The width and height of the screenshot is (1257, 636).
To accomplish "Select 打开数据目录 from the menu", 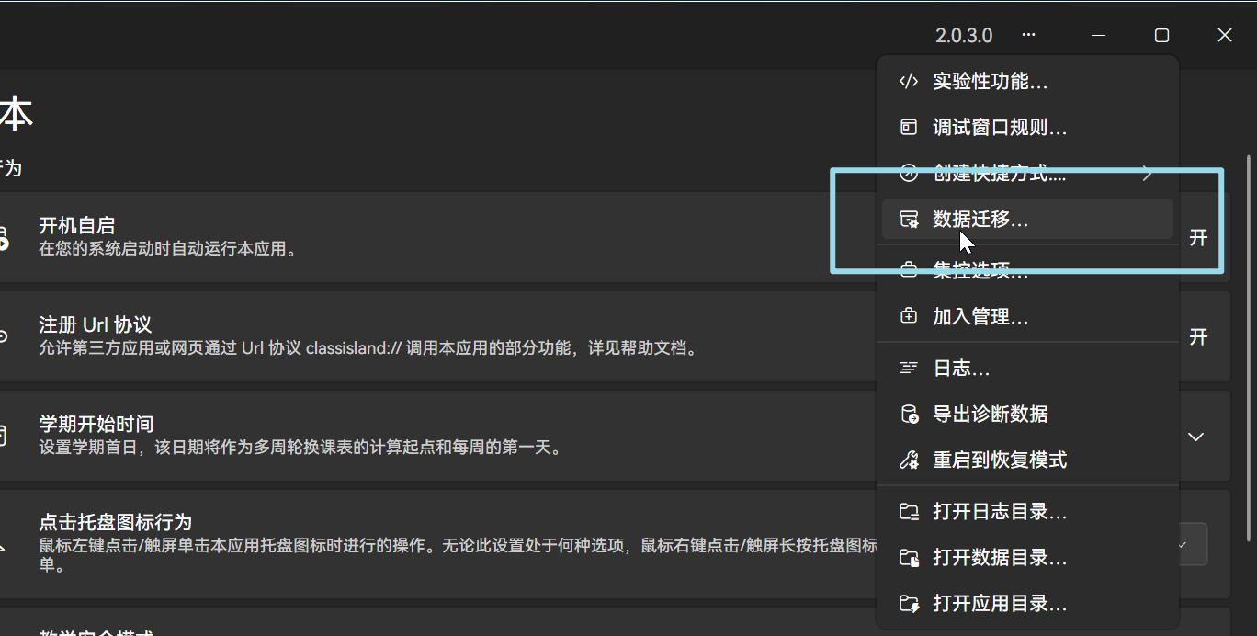I will click(999, 557).
